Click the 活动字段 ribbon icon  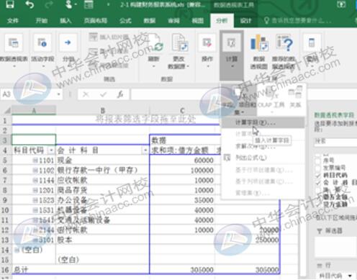42,43
